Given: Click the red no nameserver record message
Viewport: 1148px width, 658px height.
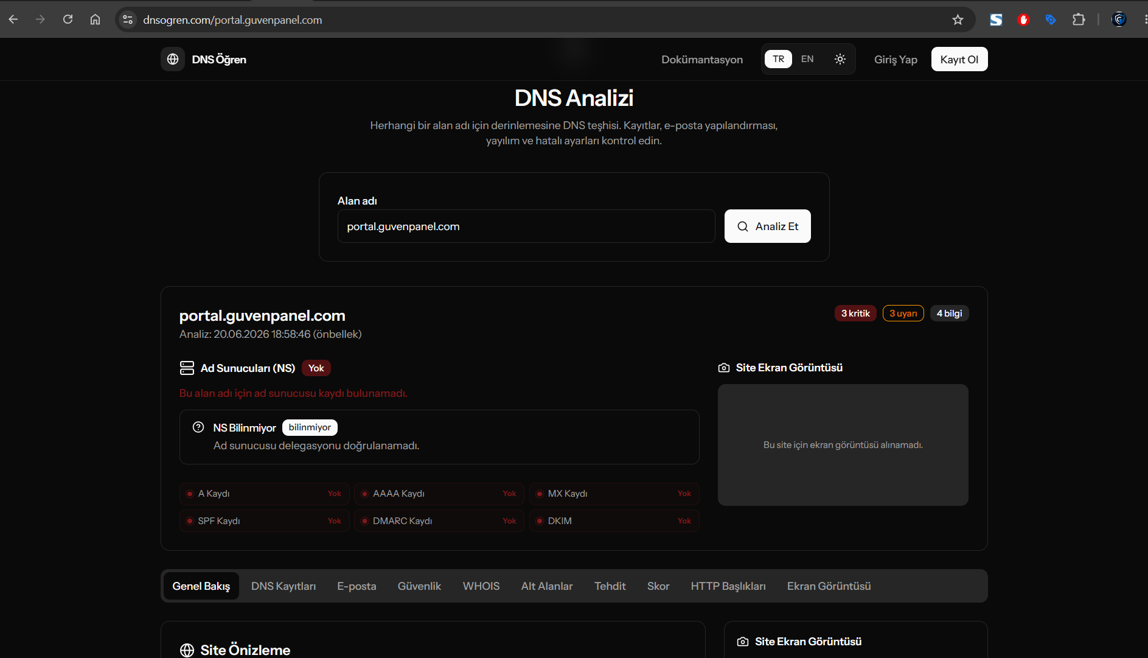Looking at the screenshot, I should coord(293,393).
